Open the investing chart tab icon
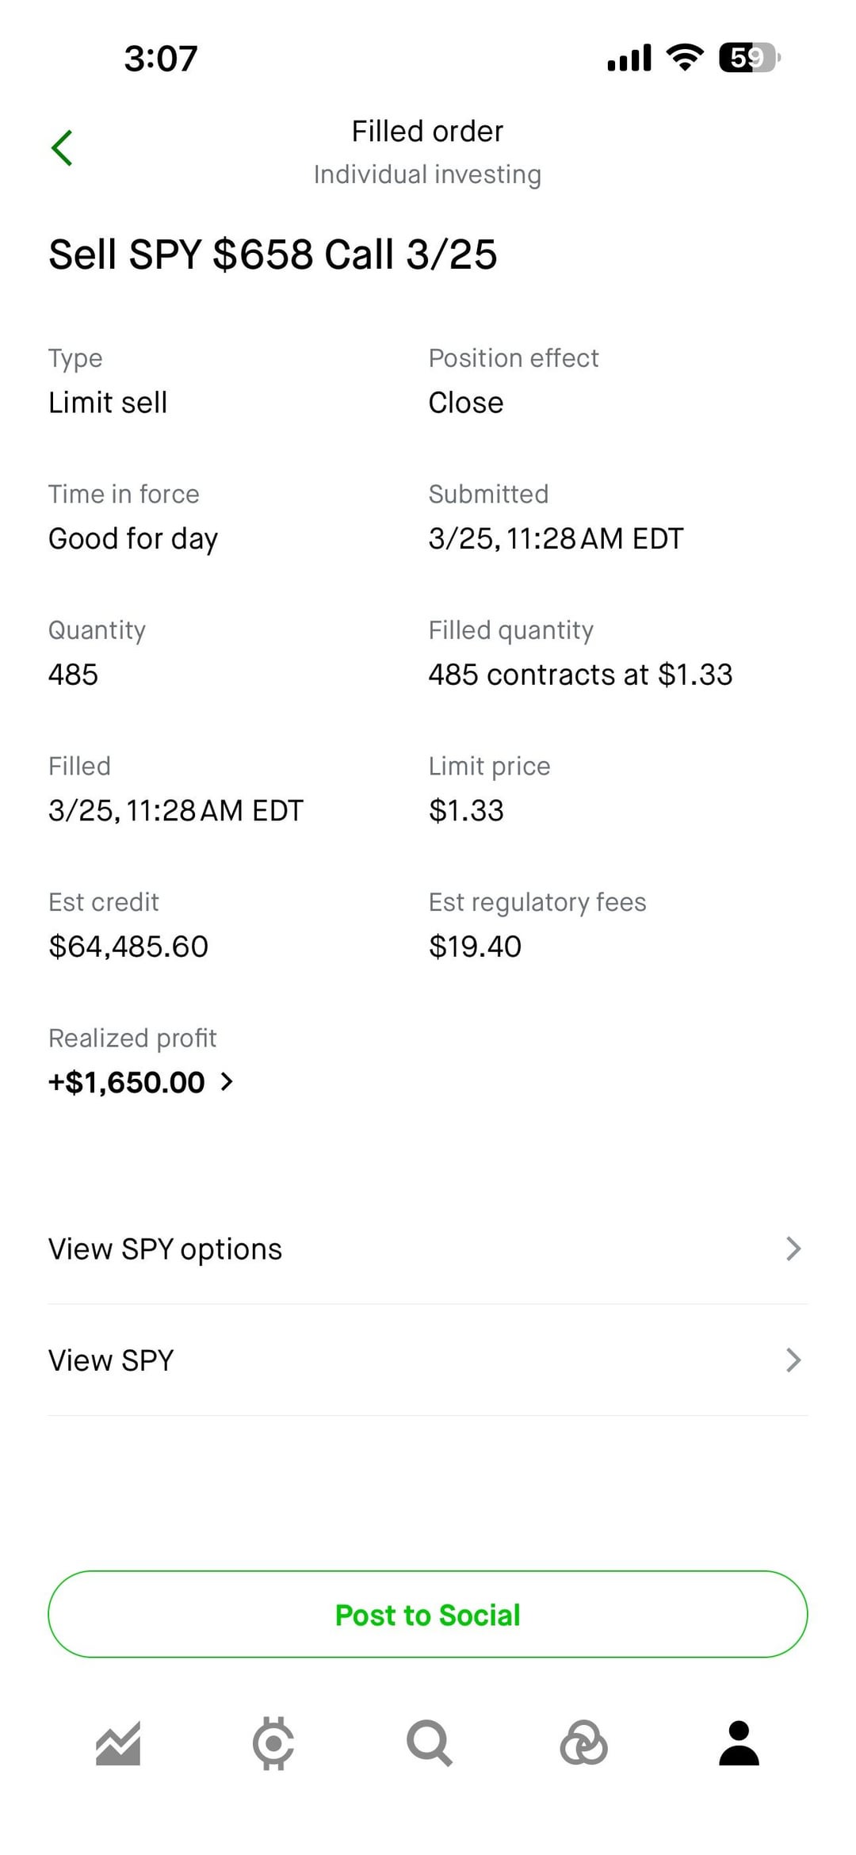Viewport: 856px width, 1855px height. coord(118,1744)
